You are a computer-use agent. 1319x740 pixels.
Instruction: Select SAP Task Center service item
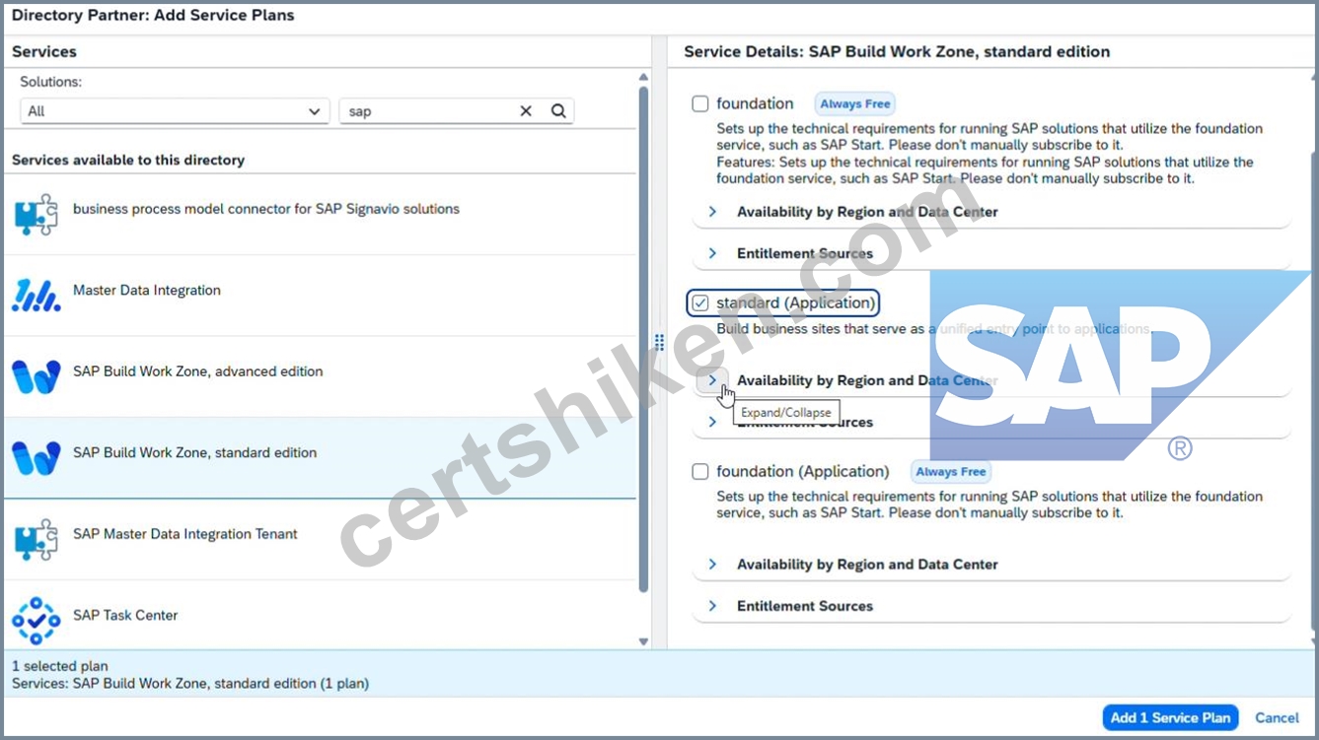coord(321,620)
